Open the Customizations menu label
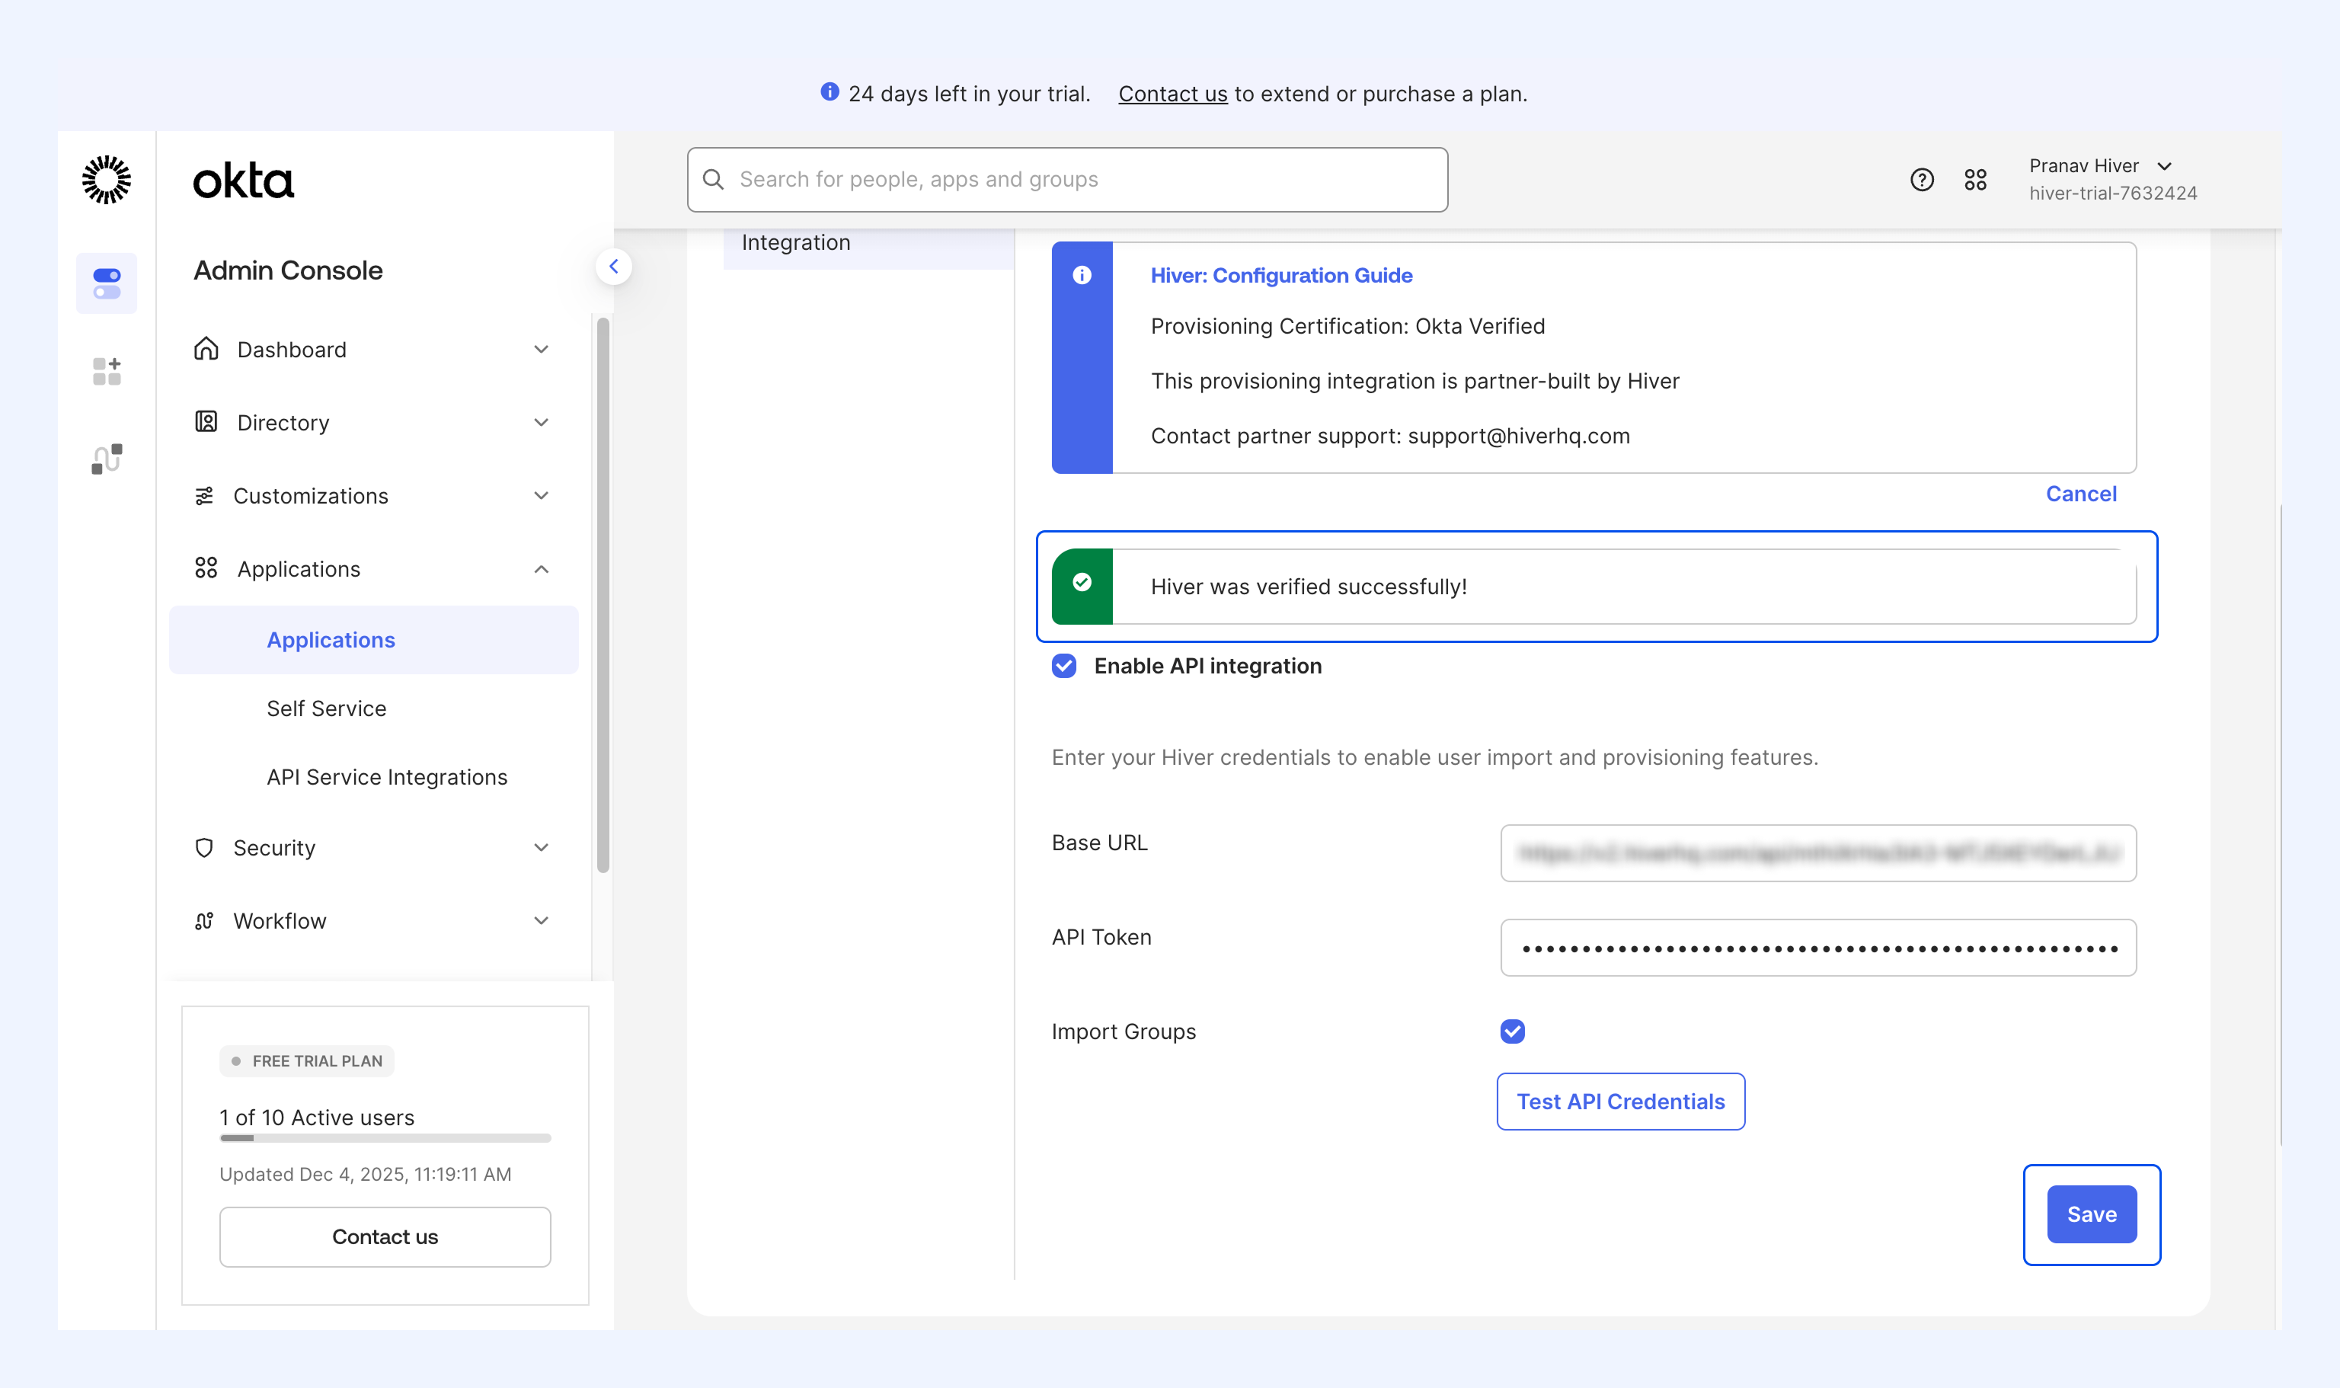Screen dimensions: 2340x1388 coord(311,496)
